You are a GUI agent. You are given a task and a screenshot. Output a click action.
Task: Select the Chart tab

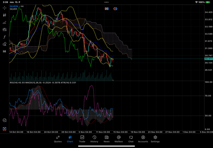click(x=70, y=139)
